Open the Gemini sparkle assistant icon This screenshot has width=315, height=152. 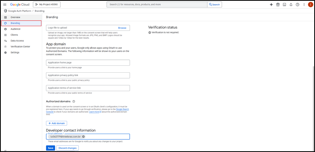(271, 4)
